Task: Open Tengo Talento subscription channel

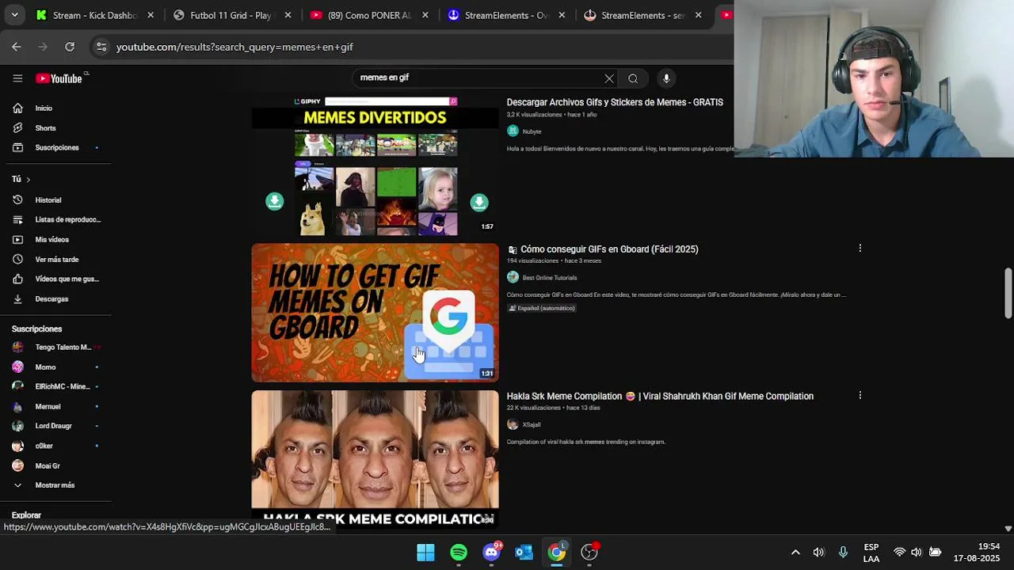Action: [x=55, y=348]
